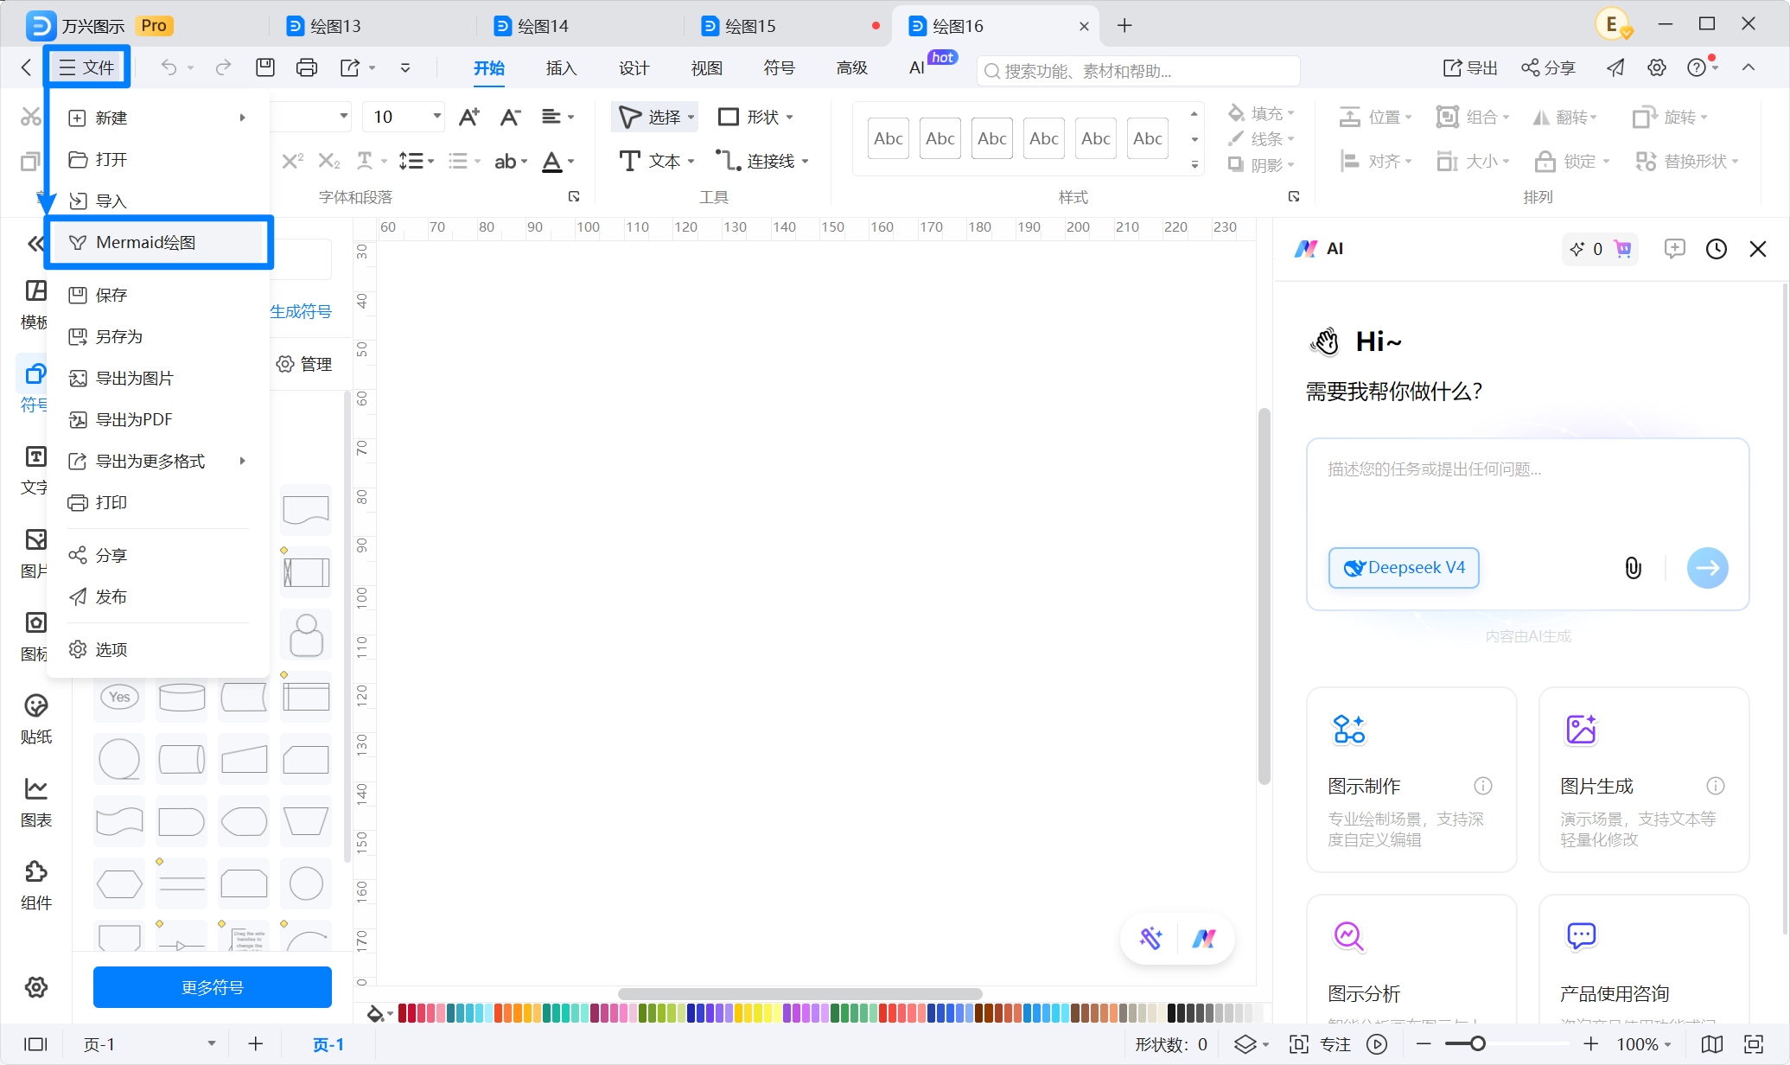
Task: Open the 导出 export button
Action: click(1470, 68)
